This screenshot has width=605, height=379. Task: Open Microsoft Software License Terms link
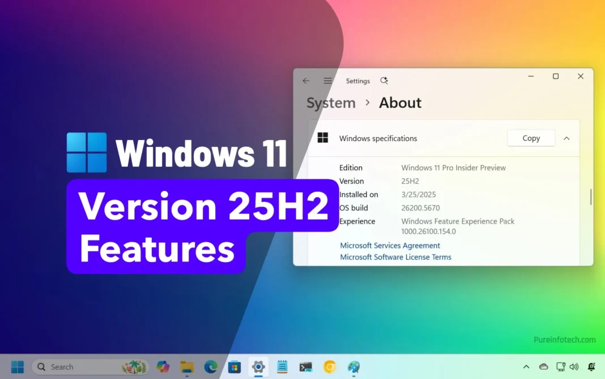pos(395,257)
